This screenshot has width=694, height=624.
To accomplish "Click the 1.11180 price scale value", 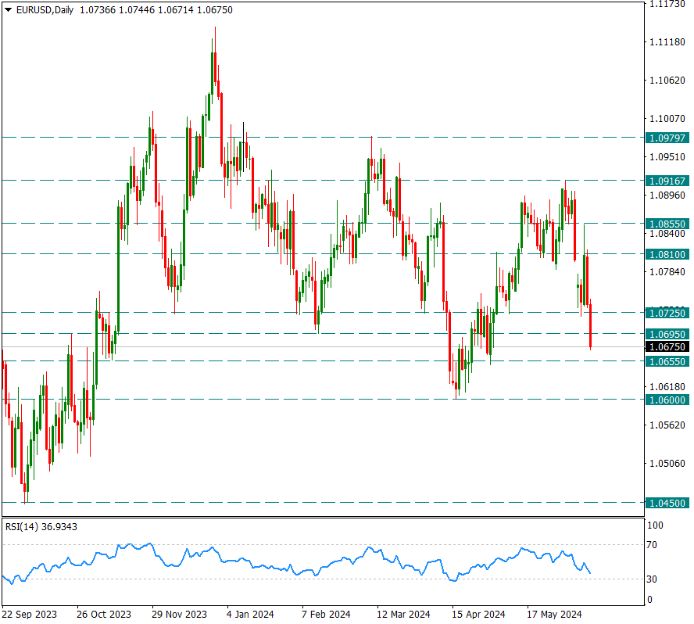I will pos(667,42).
